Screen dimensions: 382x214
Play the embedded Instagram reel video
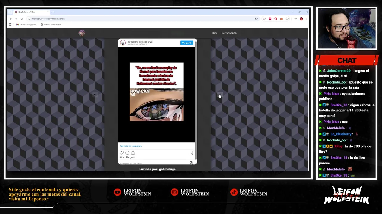156,95
